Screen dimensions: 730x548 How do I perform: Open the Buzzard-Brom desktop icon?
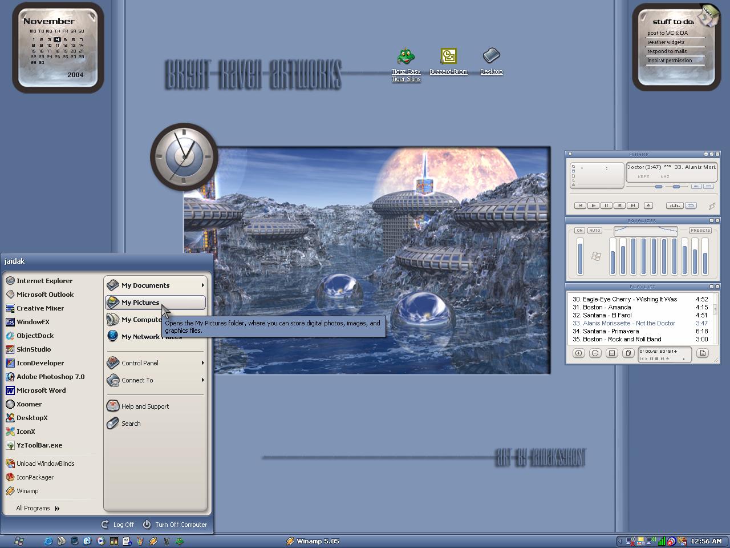tap(448, 62)
